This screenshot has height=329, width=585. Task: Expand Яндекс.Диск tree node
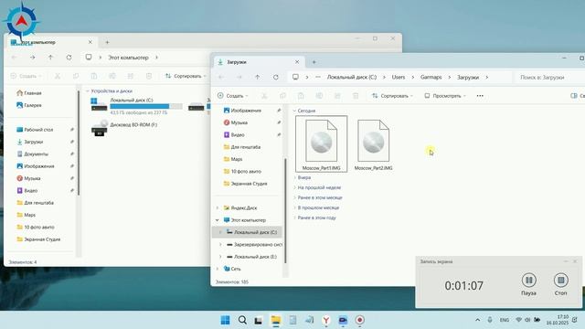pyautogui.click(x=218, y=207)
